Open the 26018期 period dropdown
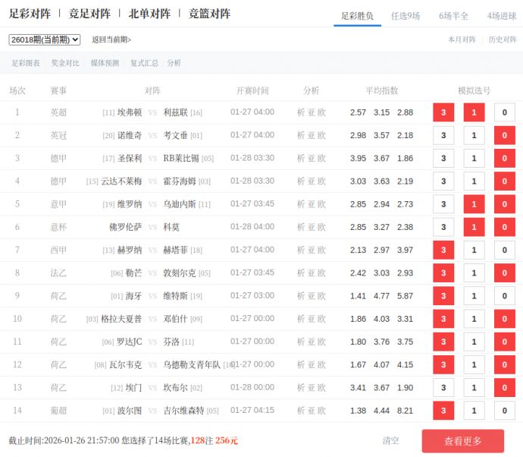523x457 pixels. click(x=44, y=39)
